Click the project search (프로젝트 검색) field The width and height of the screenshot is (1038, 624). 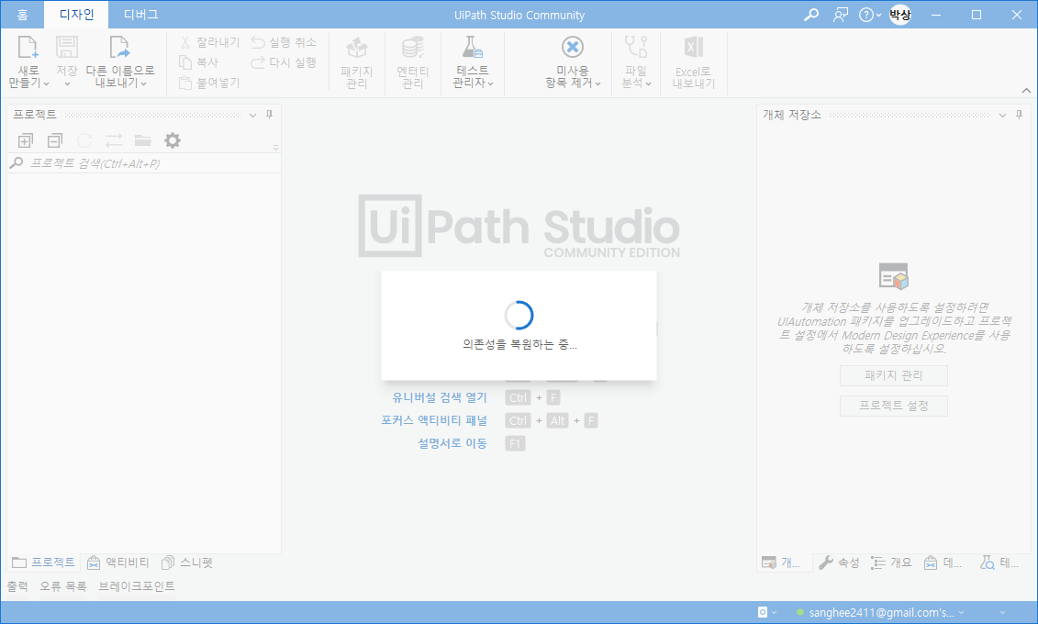click(x=144, y=163)
